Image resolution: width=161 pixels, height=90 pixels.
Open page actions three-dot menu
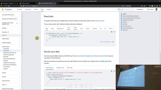coord(126,6)
